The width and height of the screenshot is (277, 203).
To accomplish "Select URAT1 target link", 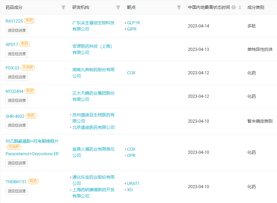I will [133, 184].
